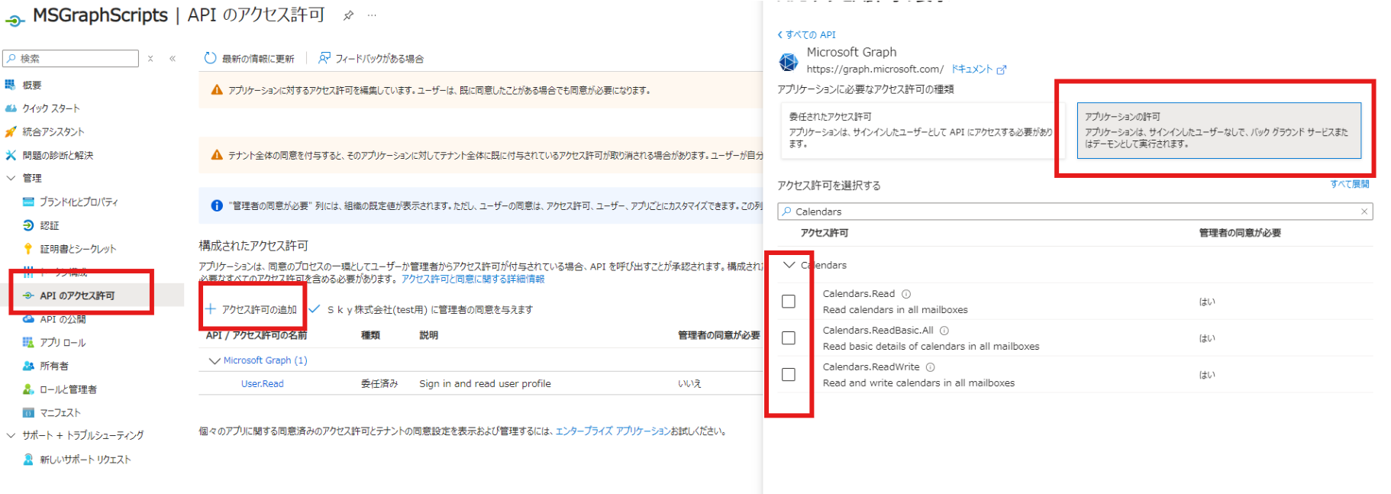Click the Microsoft Graph logo in the panel

[789, 61]
